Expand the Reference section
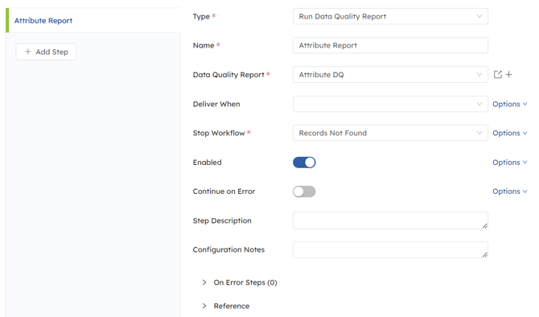The height and width of the screenshot is (317, 539). (226, 306)
